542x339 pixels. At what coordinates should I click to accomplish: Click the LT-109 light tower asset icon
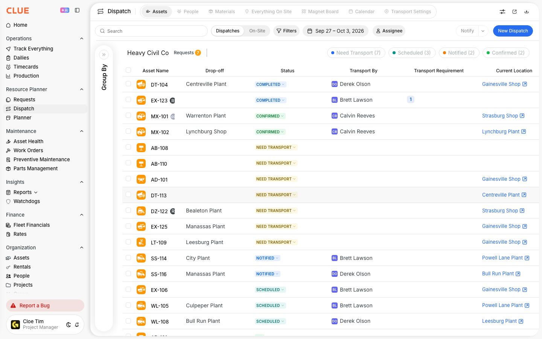[141, 242]
